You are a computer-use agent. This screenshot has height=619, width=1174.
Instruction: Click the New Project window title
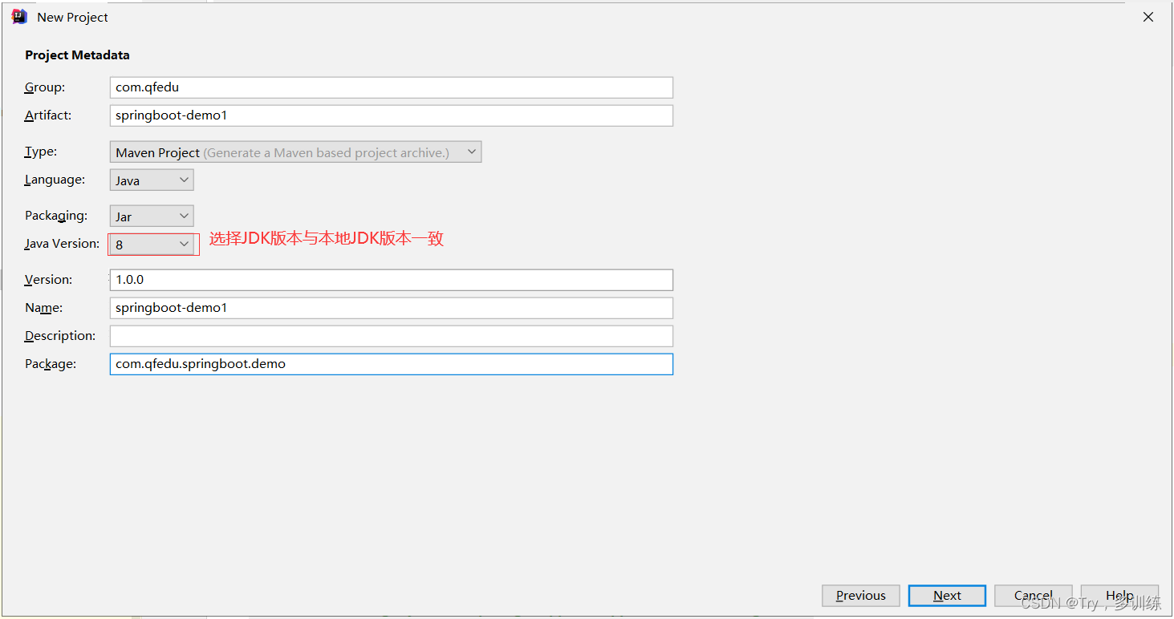pyautogui.click(x=72, y=18)
